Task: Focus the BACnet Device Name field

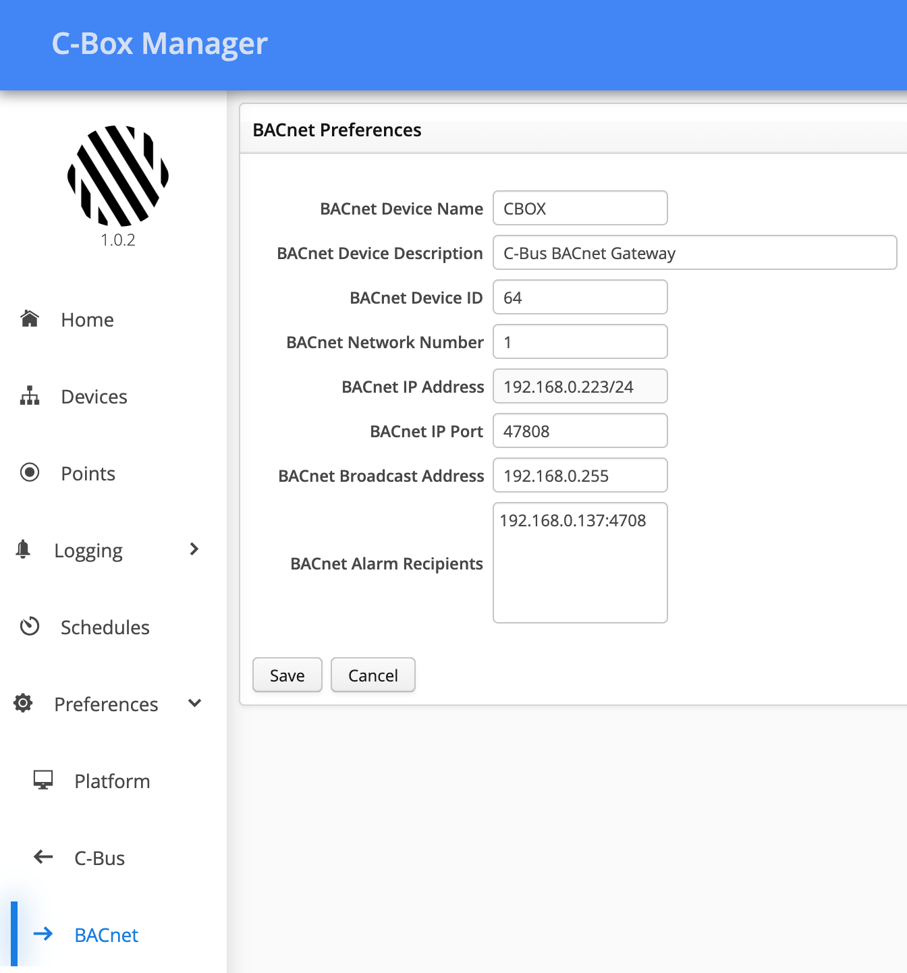Action: (x=580, y=208)
